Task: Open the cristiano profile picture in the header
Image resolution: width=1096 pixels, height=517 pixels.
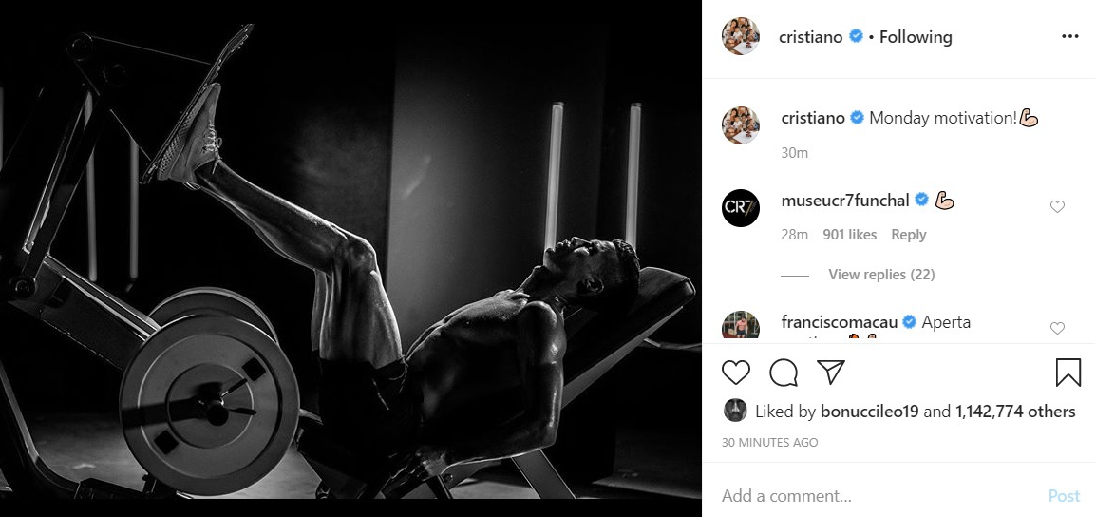Action: click(740, 36)
